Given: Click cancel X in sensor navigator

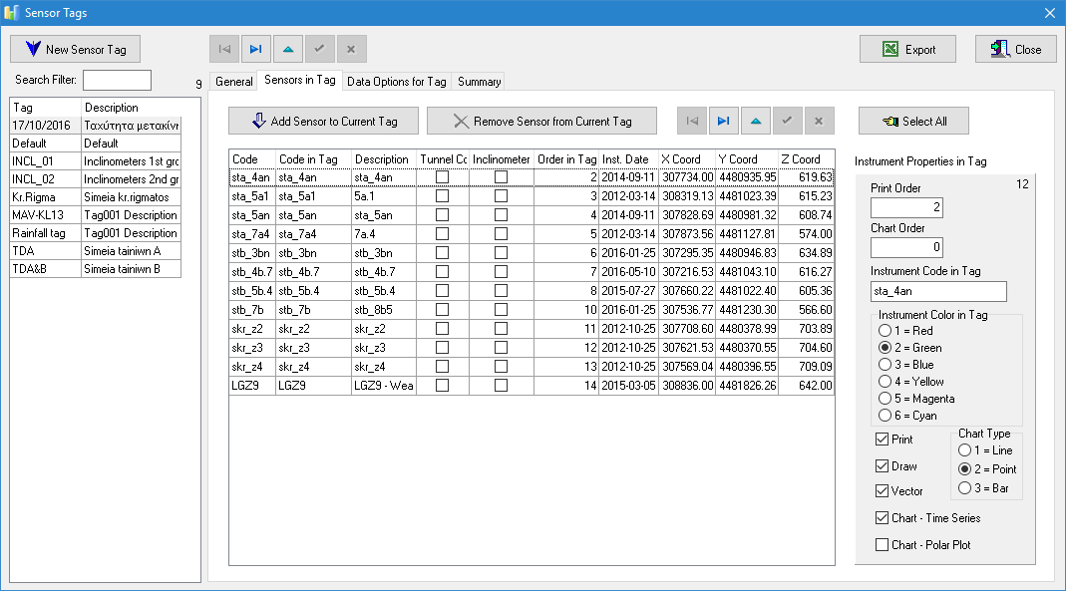Looking at the screenshot, I should point(819,121).
